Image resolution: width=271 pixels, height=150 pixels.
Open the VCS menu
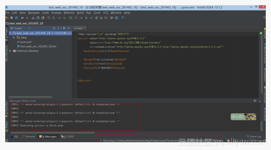tap(106, 13)
